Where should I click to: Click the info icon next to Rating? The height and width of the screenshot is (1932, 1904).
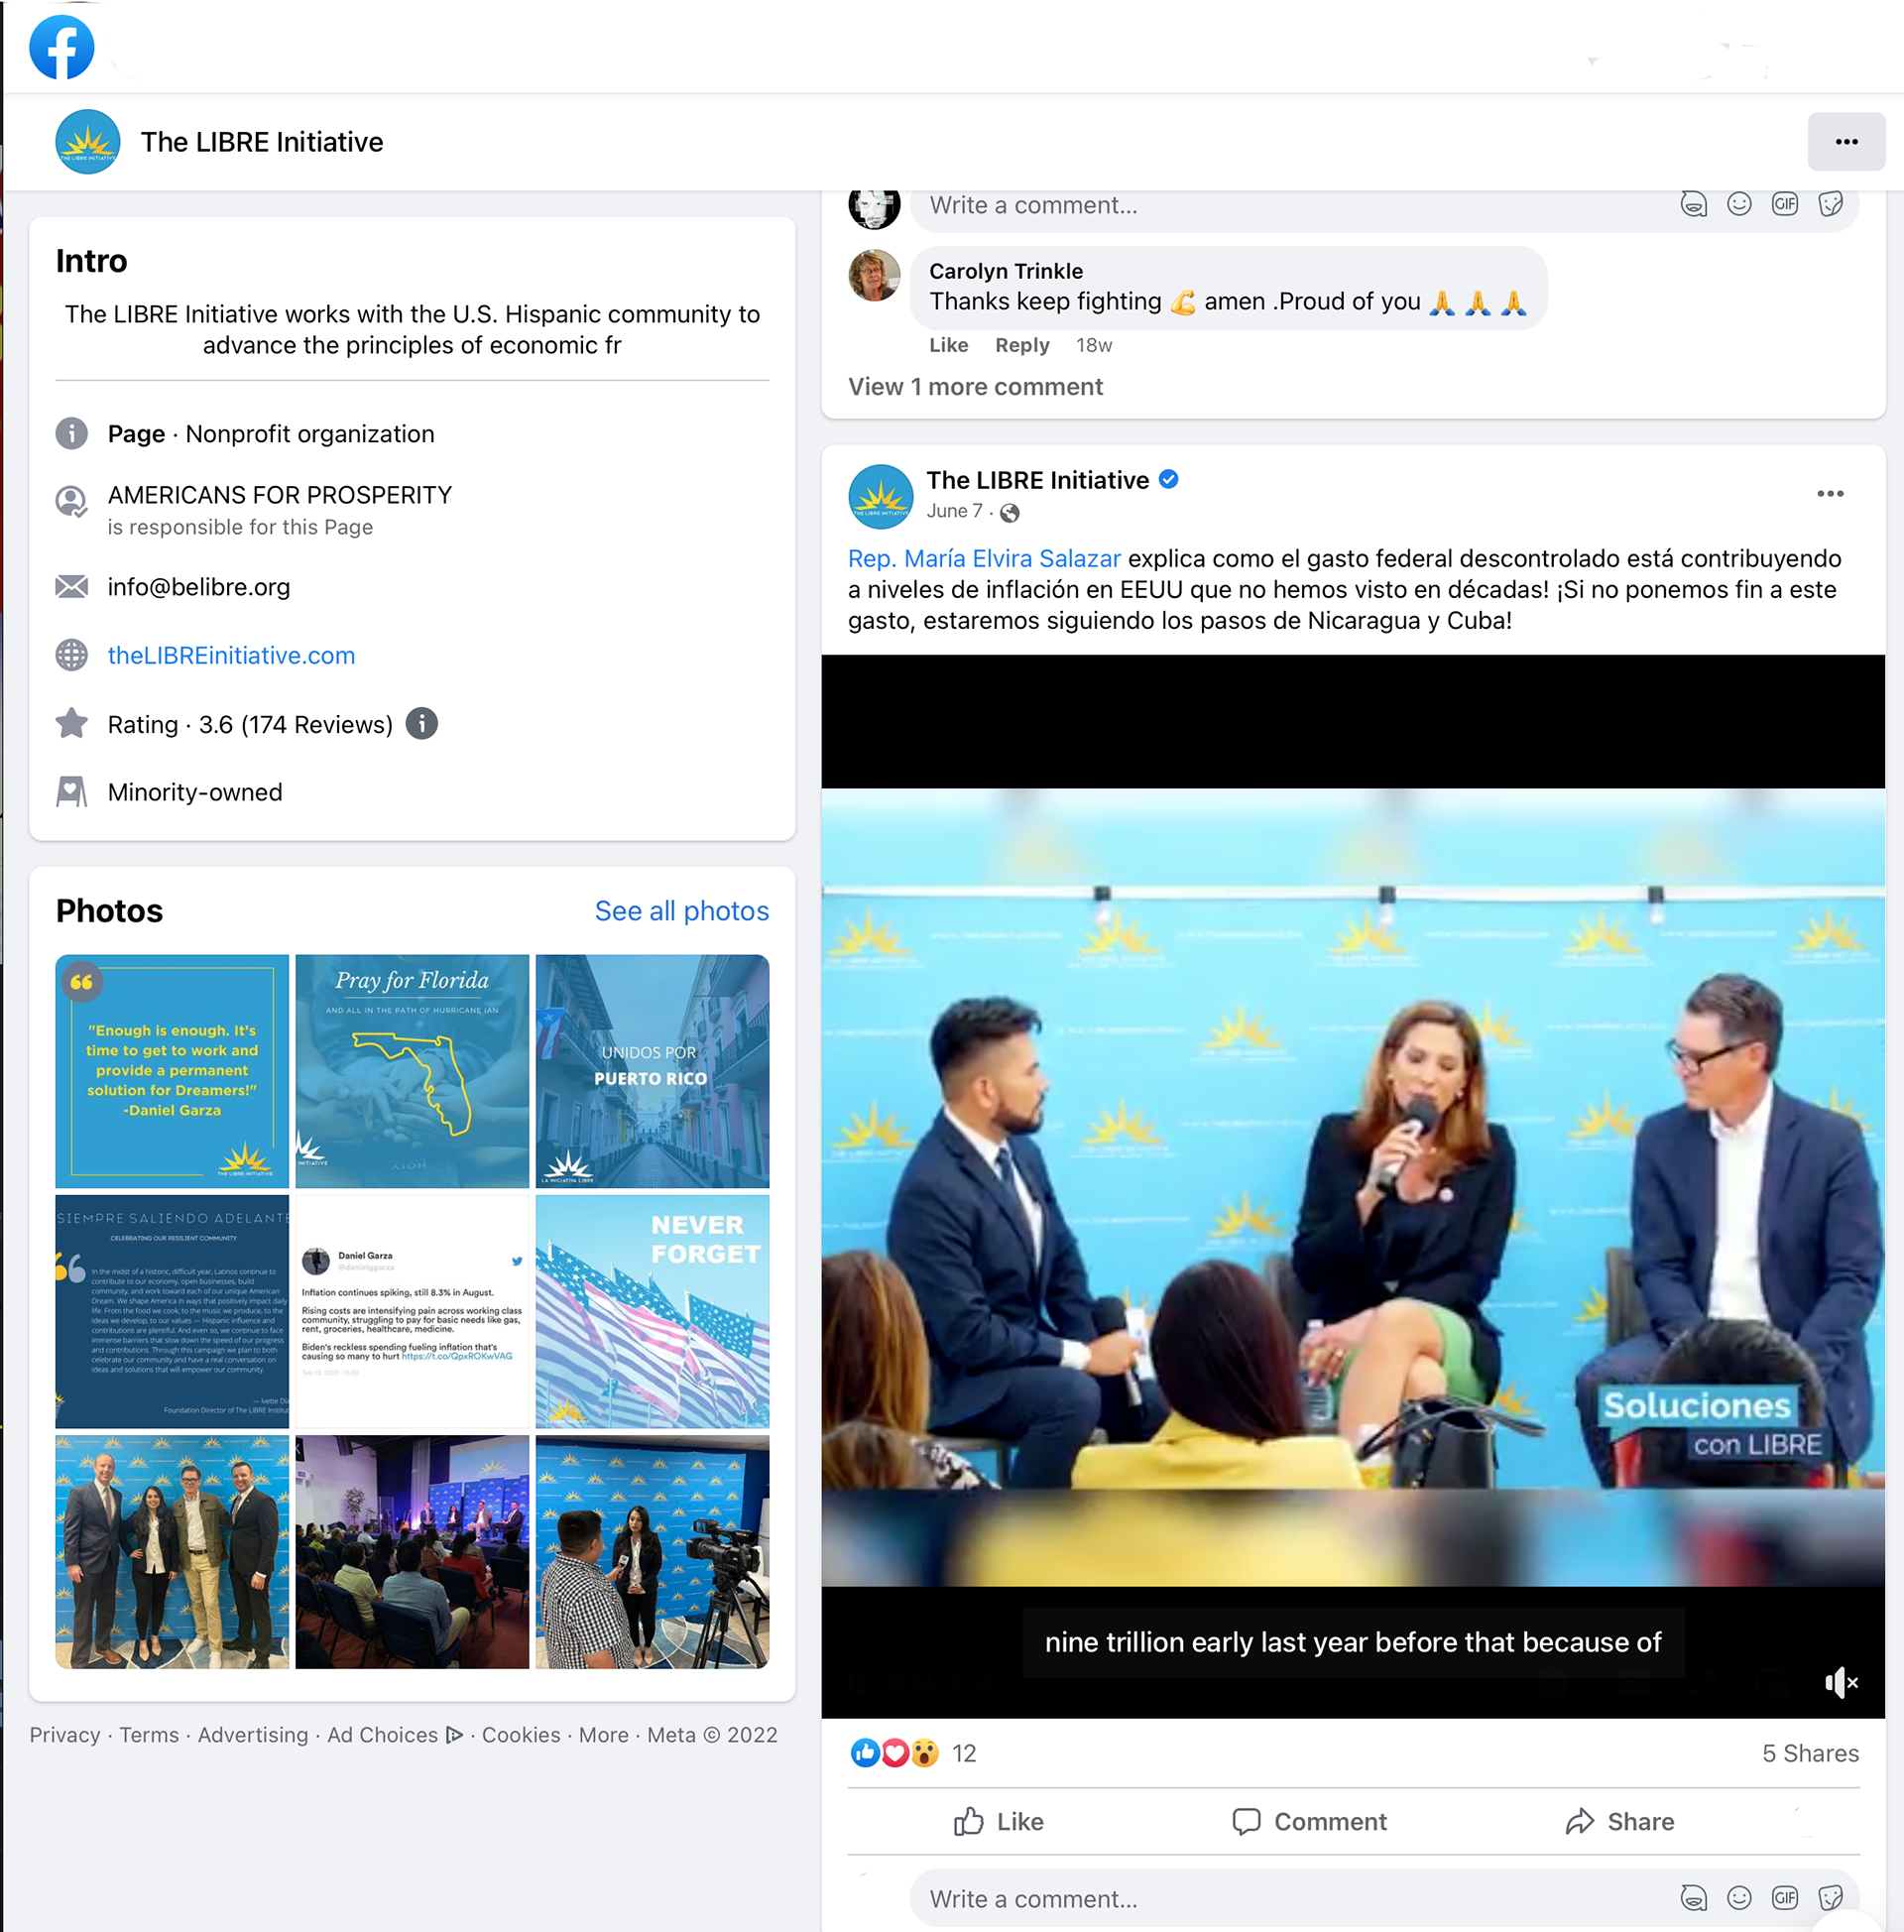pyautogui.click(x=422, y=723)
